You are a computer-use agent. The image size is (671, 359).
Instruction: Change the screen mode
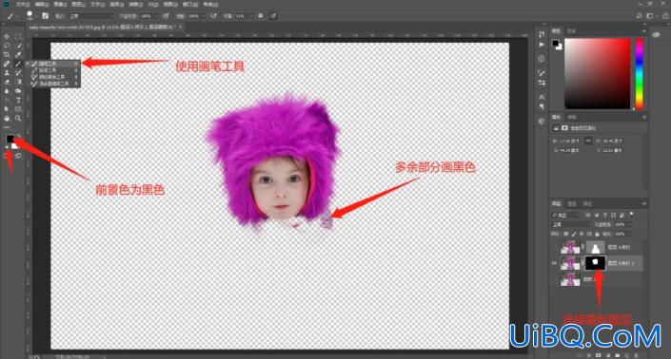(18, 157)
